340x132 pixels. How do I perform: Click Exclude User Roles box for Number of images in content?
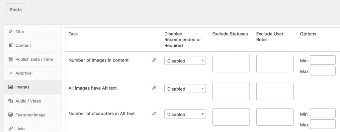tap(275, 64)
